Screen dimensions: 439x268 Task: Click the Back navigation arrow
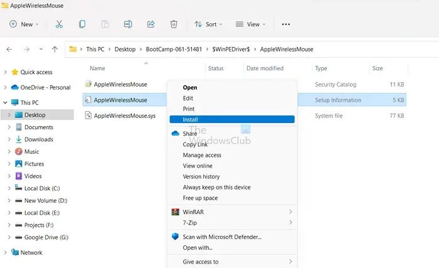(9, 49)
